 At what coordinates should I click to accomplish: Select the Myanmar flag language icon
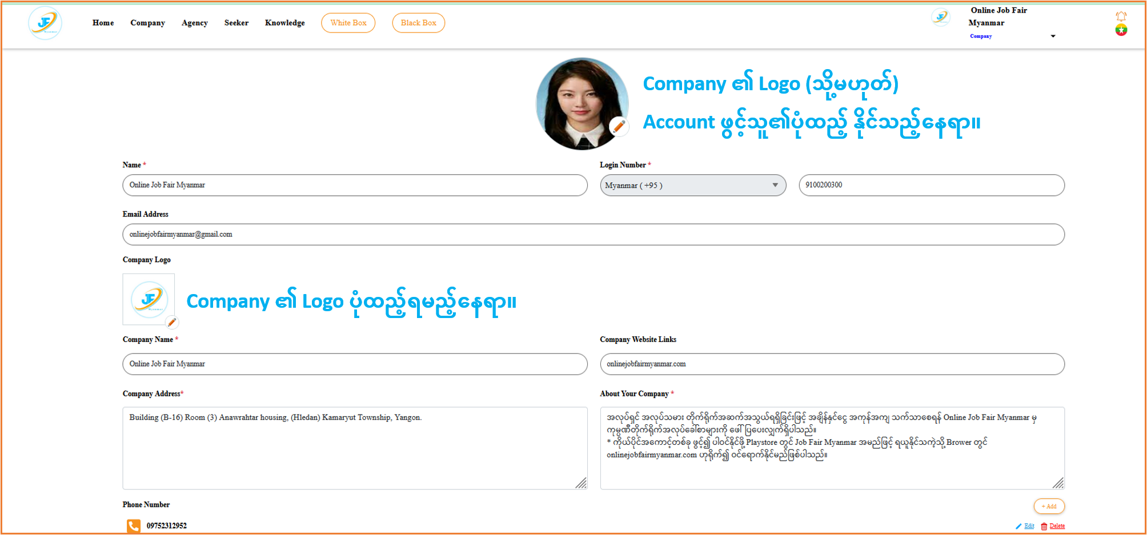[x=1121, y=31]
